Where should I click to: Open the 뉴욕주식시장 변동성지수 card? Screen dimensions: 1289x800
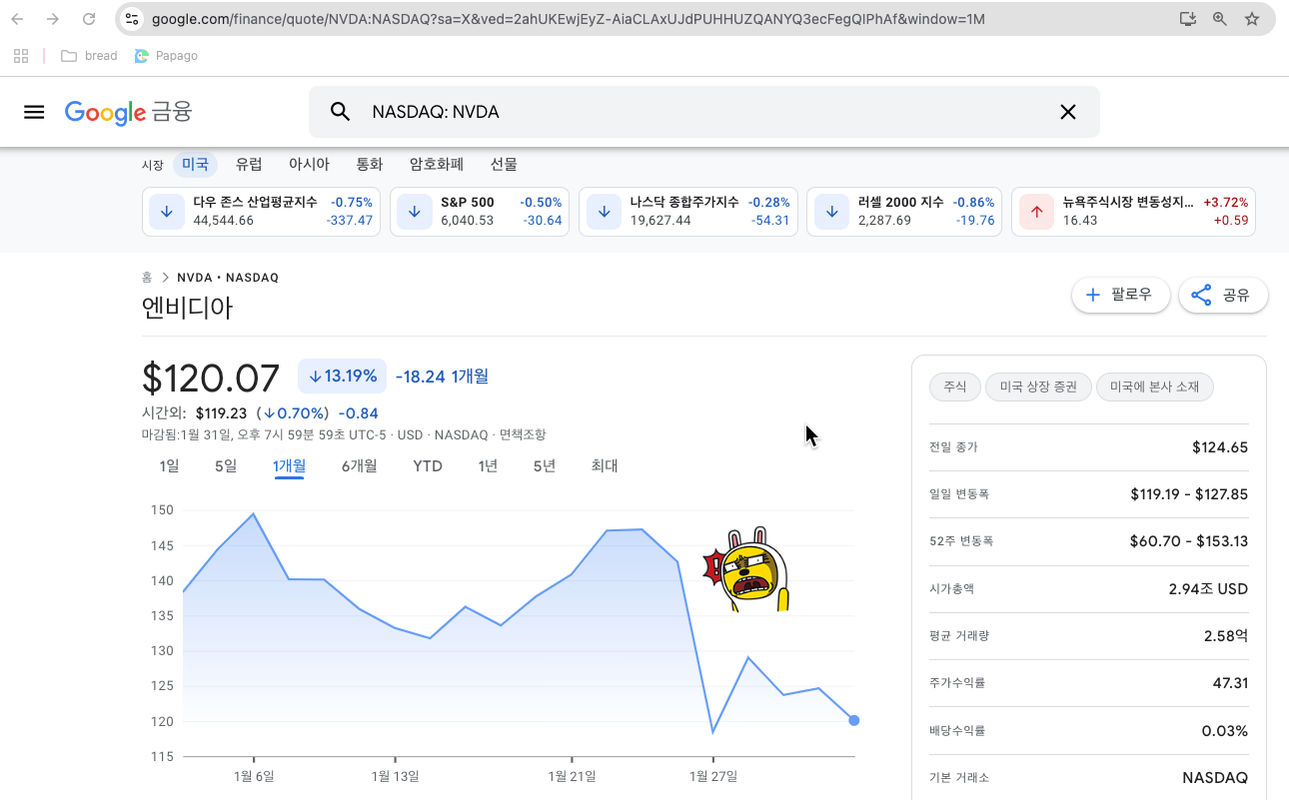click(1133, 212)
